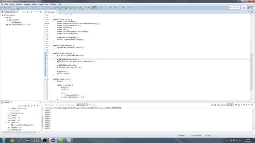Click the green Run toolbar button

tap(61, 8)
